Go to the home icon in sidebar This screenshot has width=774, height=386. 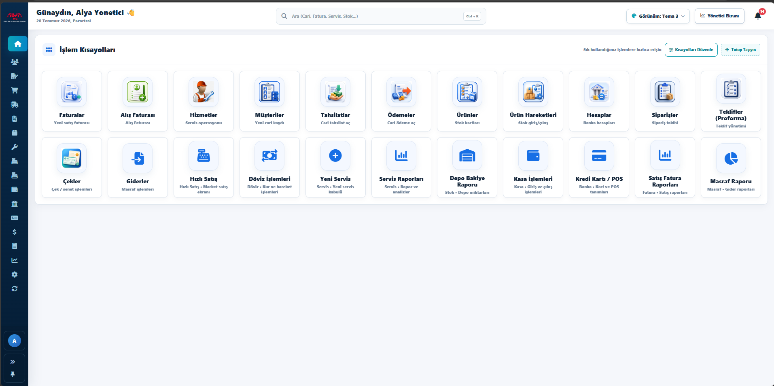click(x=18, y=44)
